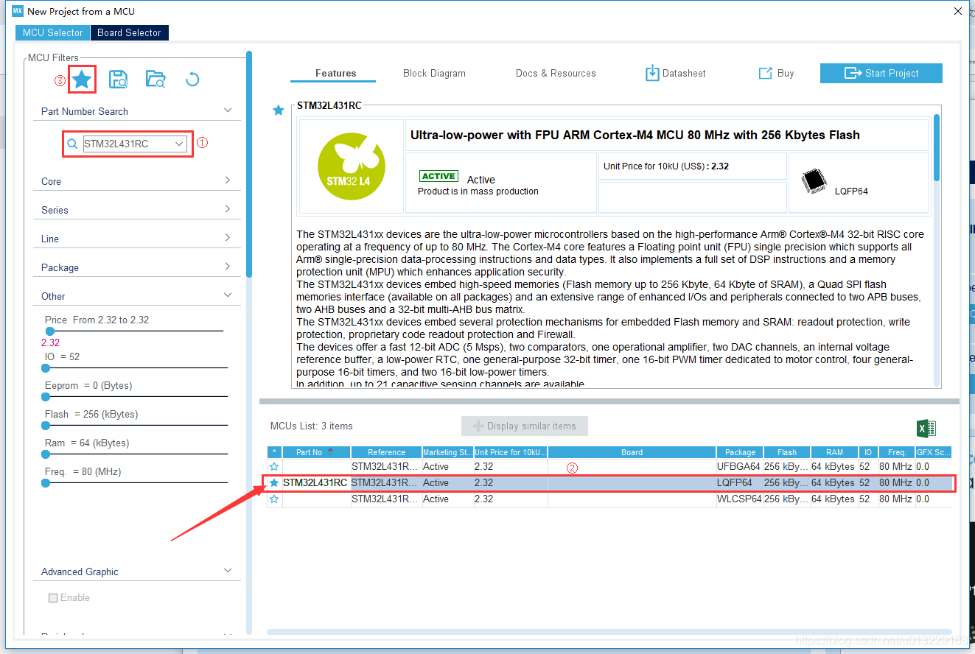
Task: Click the Display similar items button
Action: click(524, 426)
